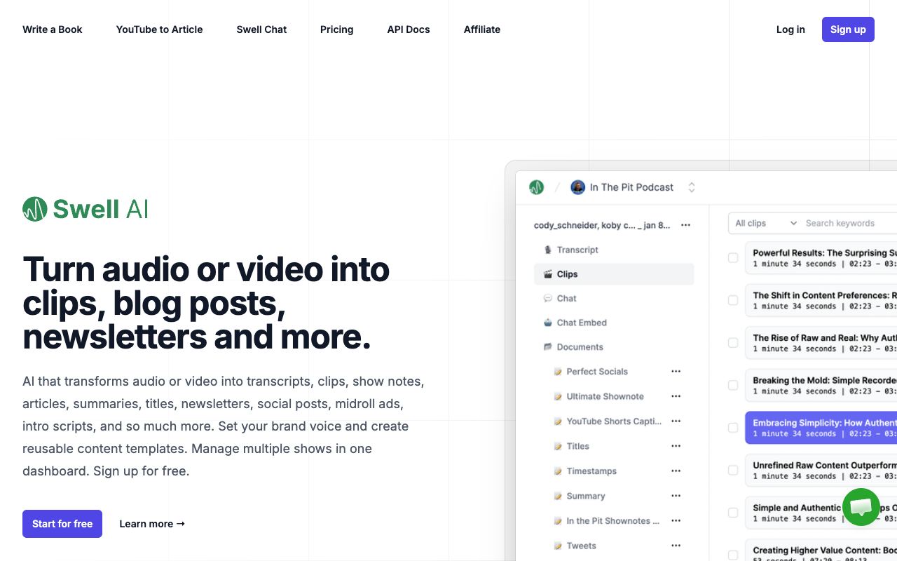Open three-dot menu for In the Pit Shownotes
897x561 pixels.
[x=676, y=520]
